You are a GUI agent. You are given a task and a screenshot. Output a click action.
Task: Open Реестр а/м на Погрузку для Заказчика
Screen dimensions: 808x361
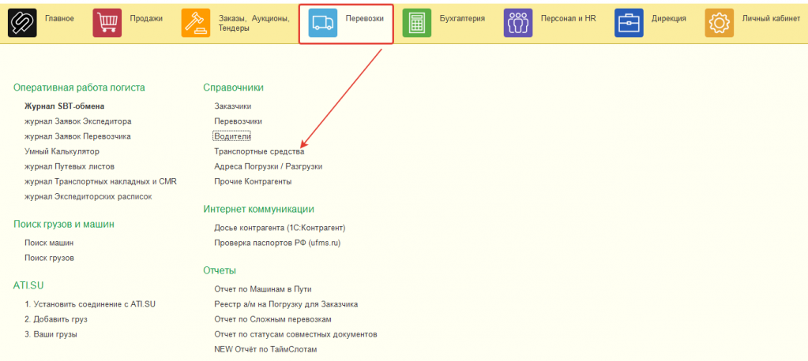click(286, 304)
